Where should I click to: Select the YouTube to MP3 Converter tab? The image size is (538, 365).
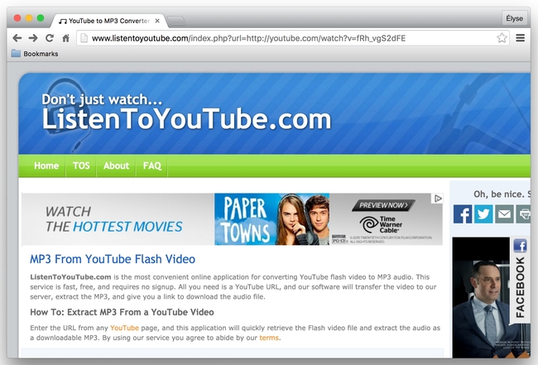point(108,21)
